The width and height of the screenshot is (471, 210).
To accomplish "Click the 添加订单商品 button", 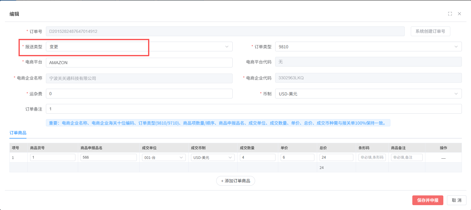I will pyautogui.click(x=235, y=181).
